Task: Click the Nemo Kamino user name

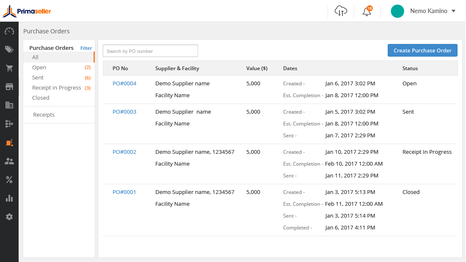Action: click(429, 11)
